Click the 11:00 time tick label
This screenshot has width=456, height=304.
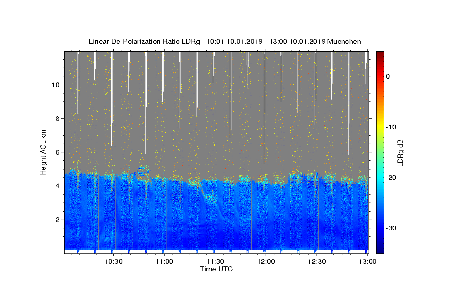point(164,261)
